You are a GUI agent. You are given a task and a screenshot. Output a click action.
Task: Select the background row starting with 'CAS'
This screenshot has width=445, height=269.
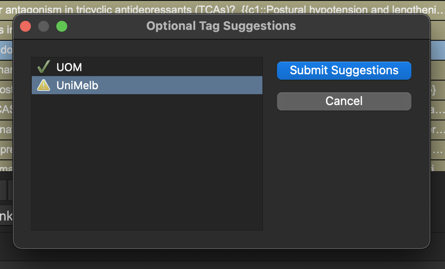coord(5,110)
